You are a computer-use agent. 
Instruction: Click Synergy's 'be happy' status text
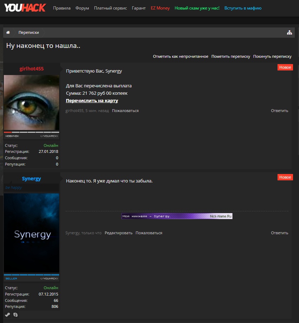point(14,187)
